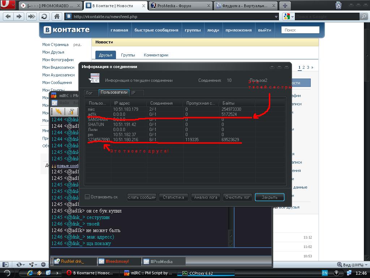Switch to PROMORADIO tab
The width and height of the screenshot is (370, 278).
click(x=51, y=6)
